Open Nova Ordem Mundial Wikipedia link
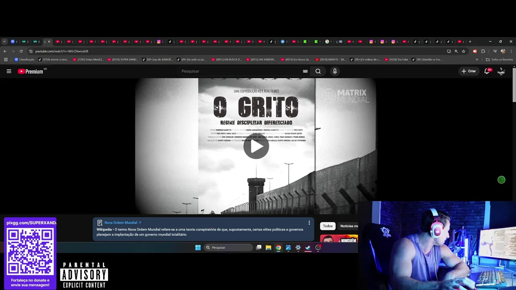The width and height of the screenshot is (516, 290). (x=123, y=223)
